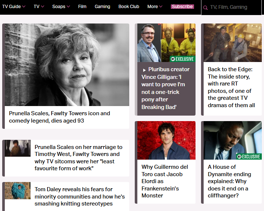Click the Tom Daley knitted hat thumbnail
Screen dimensions: 264x211
pyautogui.click(x=18, y=191)
